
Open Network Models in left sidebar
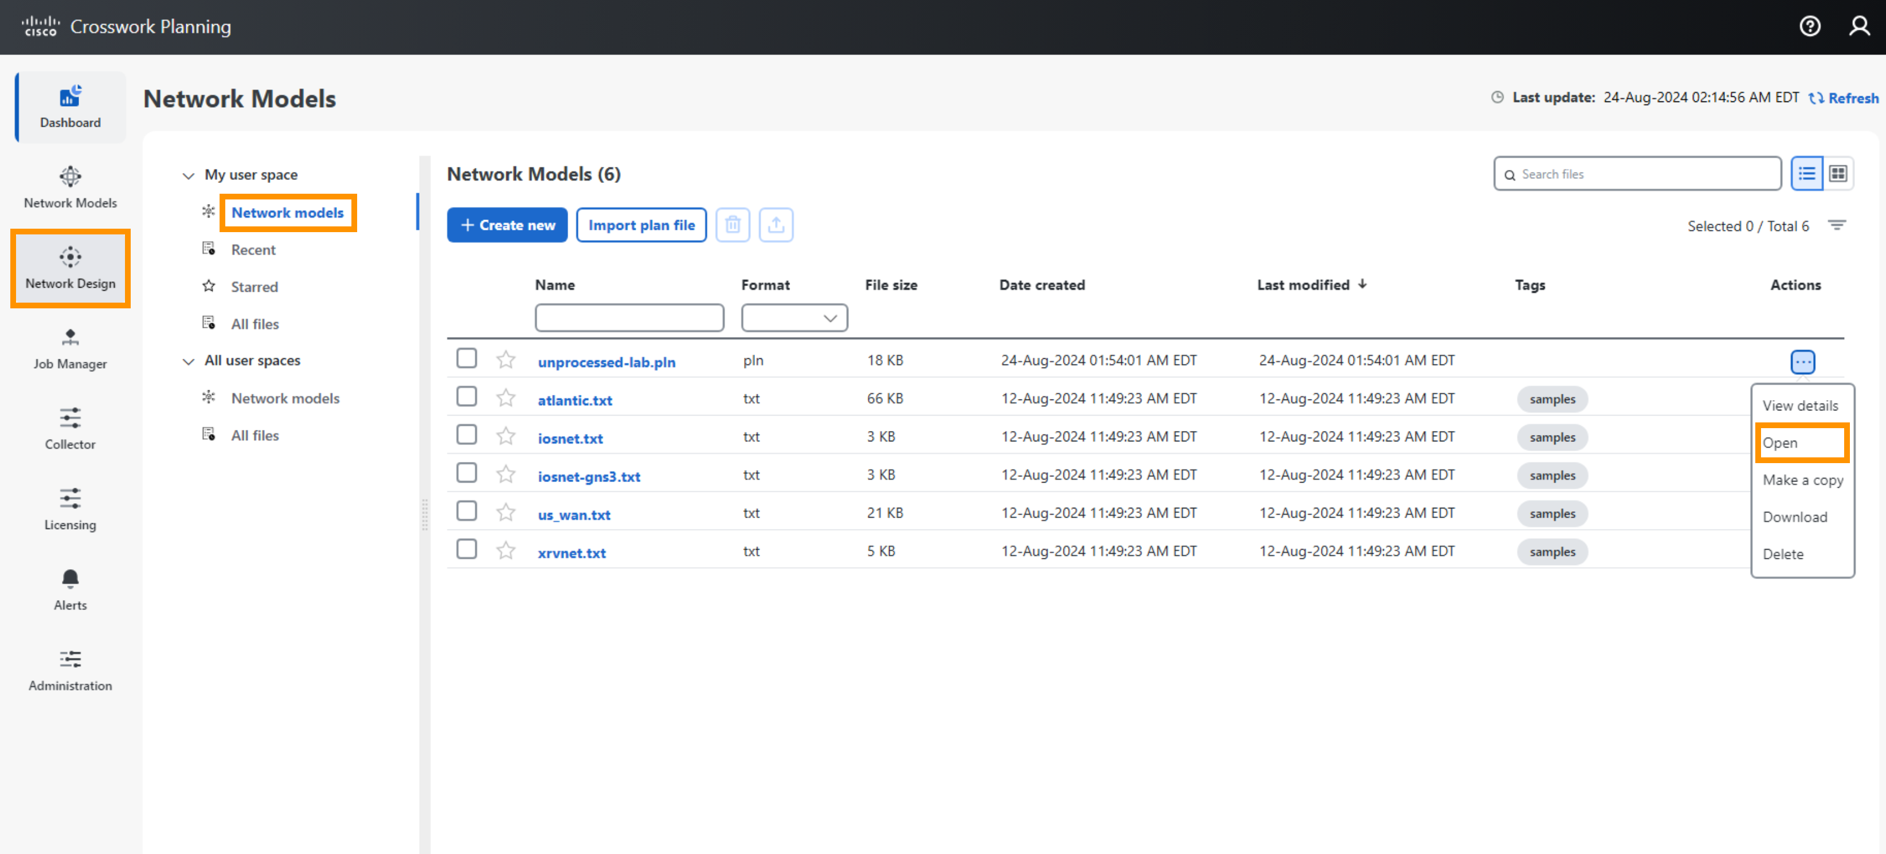pyautogui.click(x=71, y=187)
